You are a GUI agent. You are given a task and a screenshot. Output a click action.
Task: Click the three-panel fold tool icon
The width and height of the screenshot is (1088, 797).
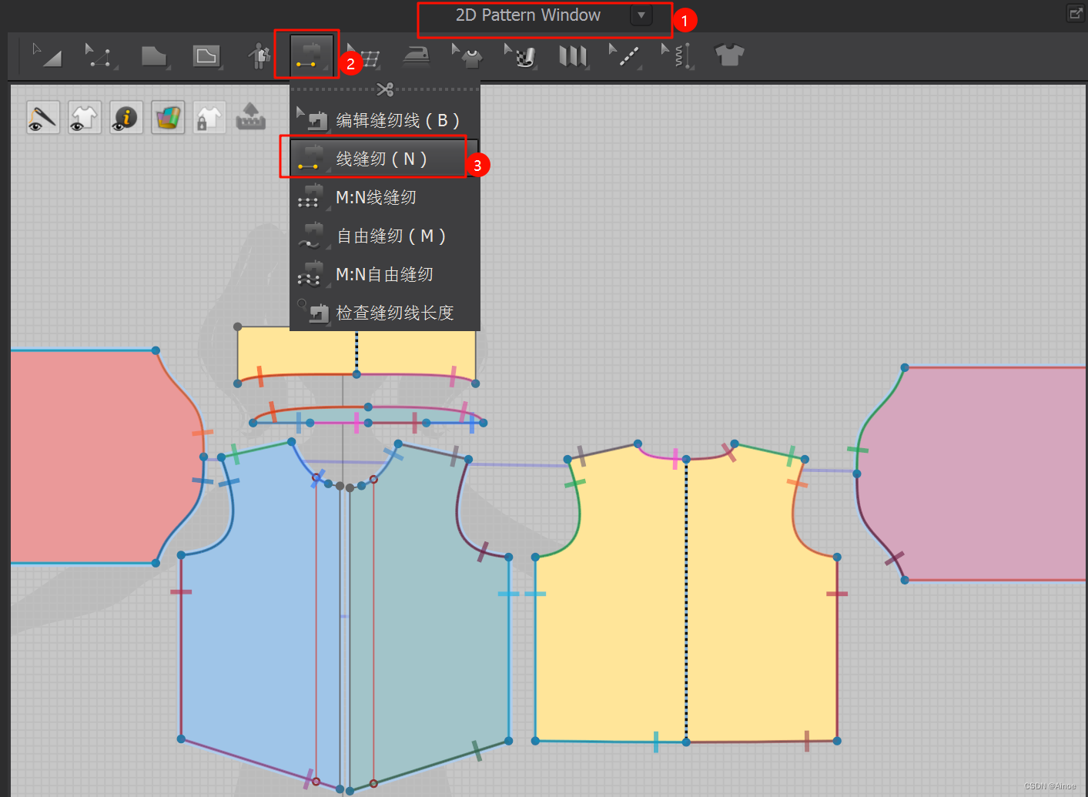point(573,55)
